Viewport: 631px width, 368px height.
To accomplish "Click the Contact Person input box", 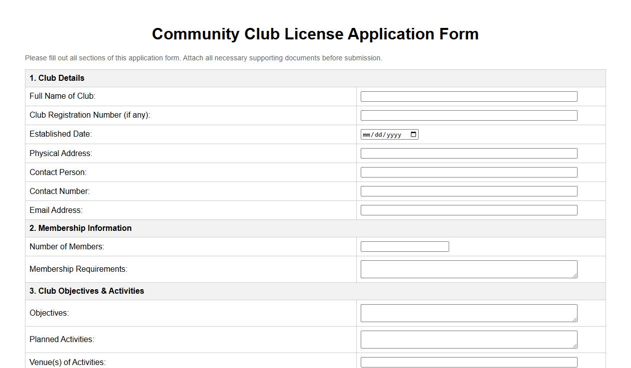I will (468, 172).
